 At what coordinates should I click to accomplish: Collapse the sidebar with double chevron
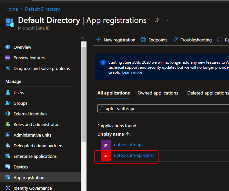(x=83, y=38)
